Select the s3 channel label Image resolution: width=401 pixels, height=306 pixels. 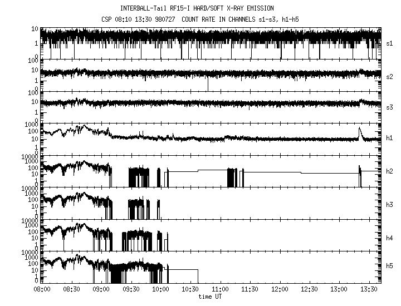point(389,107)
